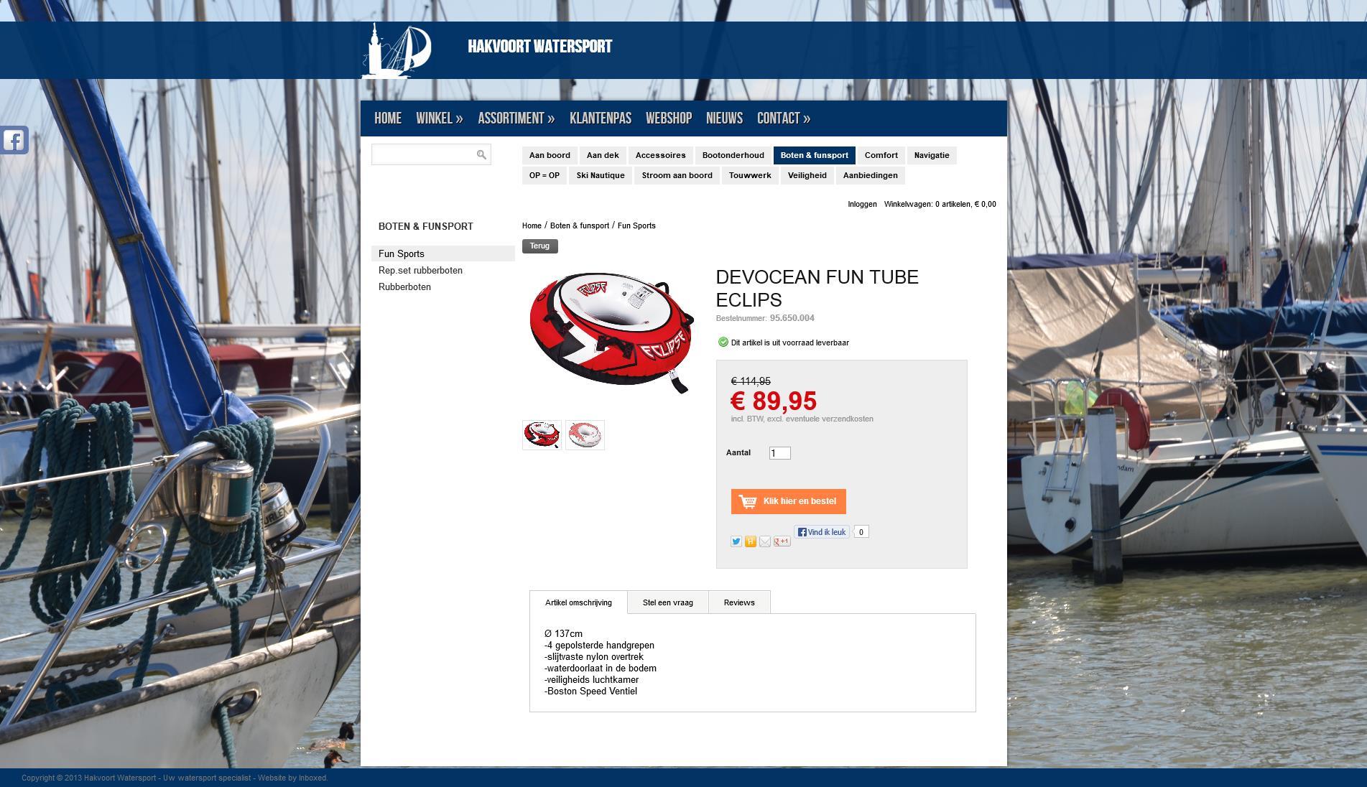This screenshot has height=787, width=1367.
Task: Click the Facebook 'Vind ik leuk' button
Action: click(x=822, y=532)
